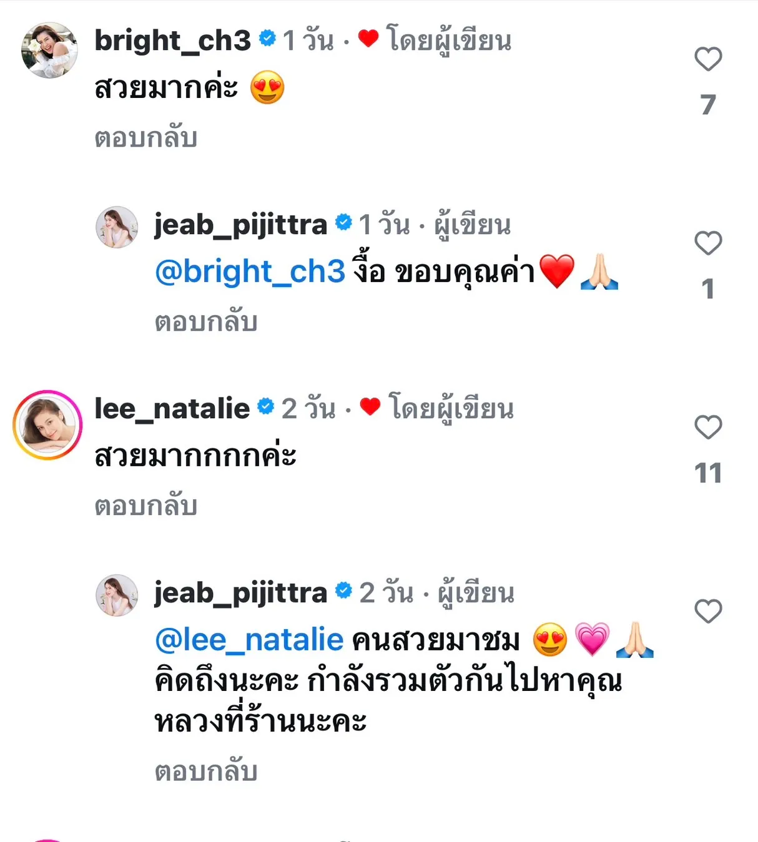Tap the @bright_ch3 mention
This screenshot has height=842, width=758.
tap(250, 272)
